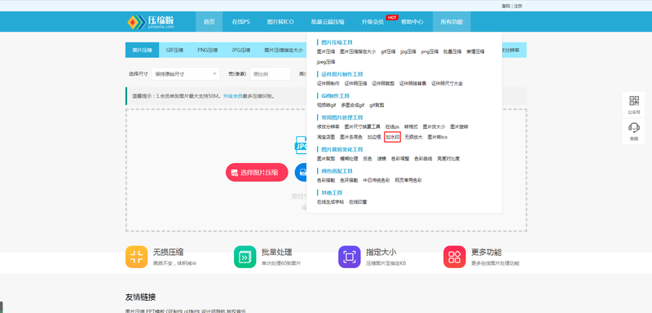The width and height of the screenshot is (652, 313).
Task: Expand the 保持原始尺寸 size dropdown
Action: (x=186, y=74)
